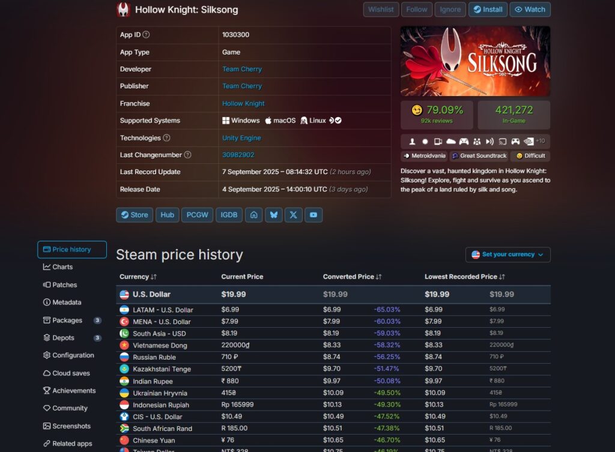Image resolution: width=615 pixels, height=452 pixels.
Task: Sort table by Lowest Recorded Price
Action: (465, 277)
